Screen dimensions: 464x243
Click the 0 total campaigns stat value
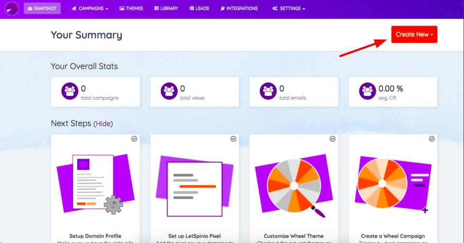click(x=84, y=88)
